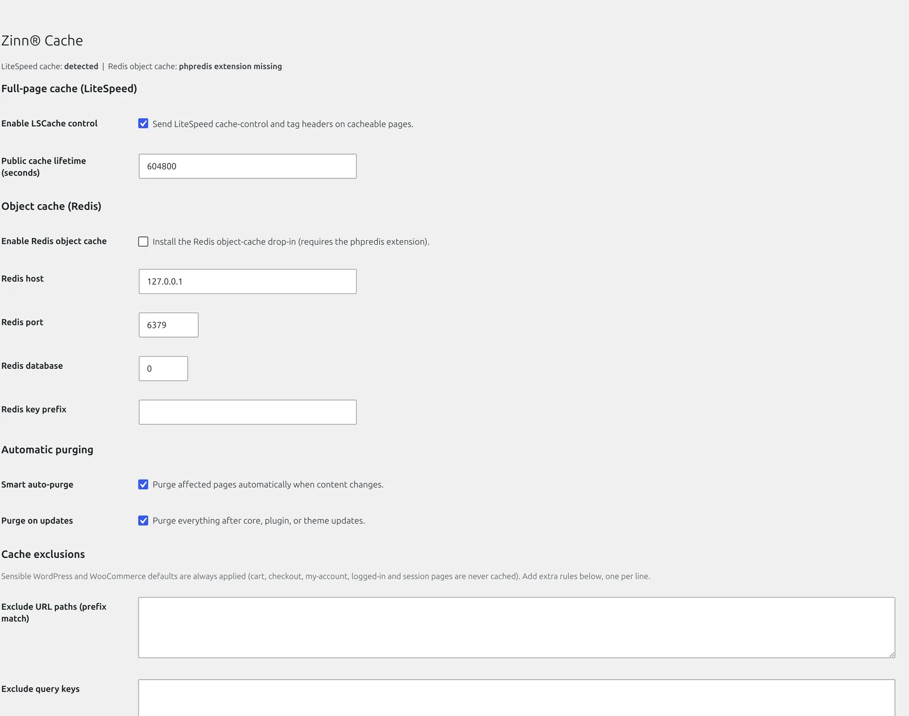Click the Exclude URL paths textarea
This screenshot has width=909, height=716.
click(516, 627)
